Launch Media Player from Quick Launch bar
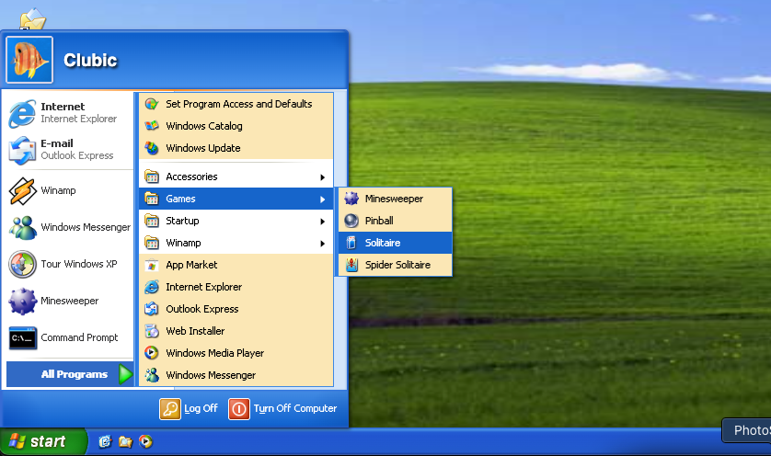This screenshot has width=771, height=456. (x=145, y=441)
